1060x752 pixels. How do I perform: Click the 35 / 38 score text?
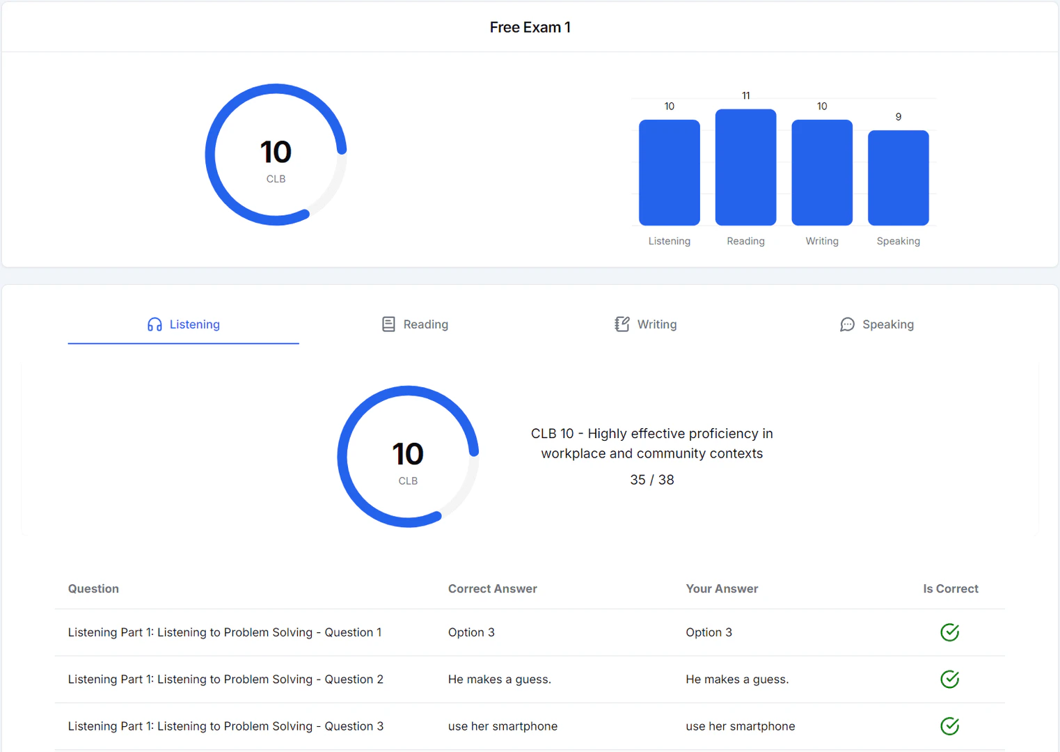(x=651, y=480)
